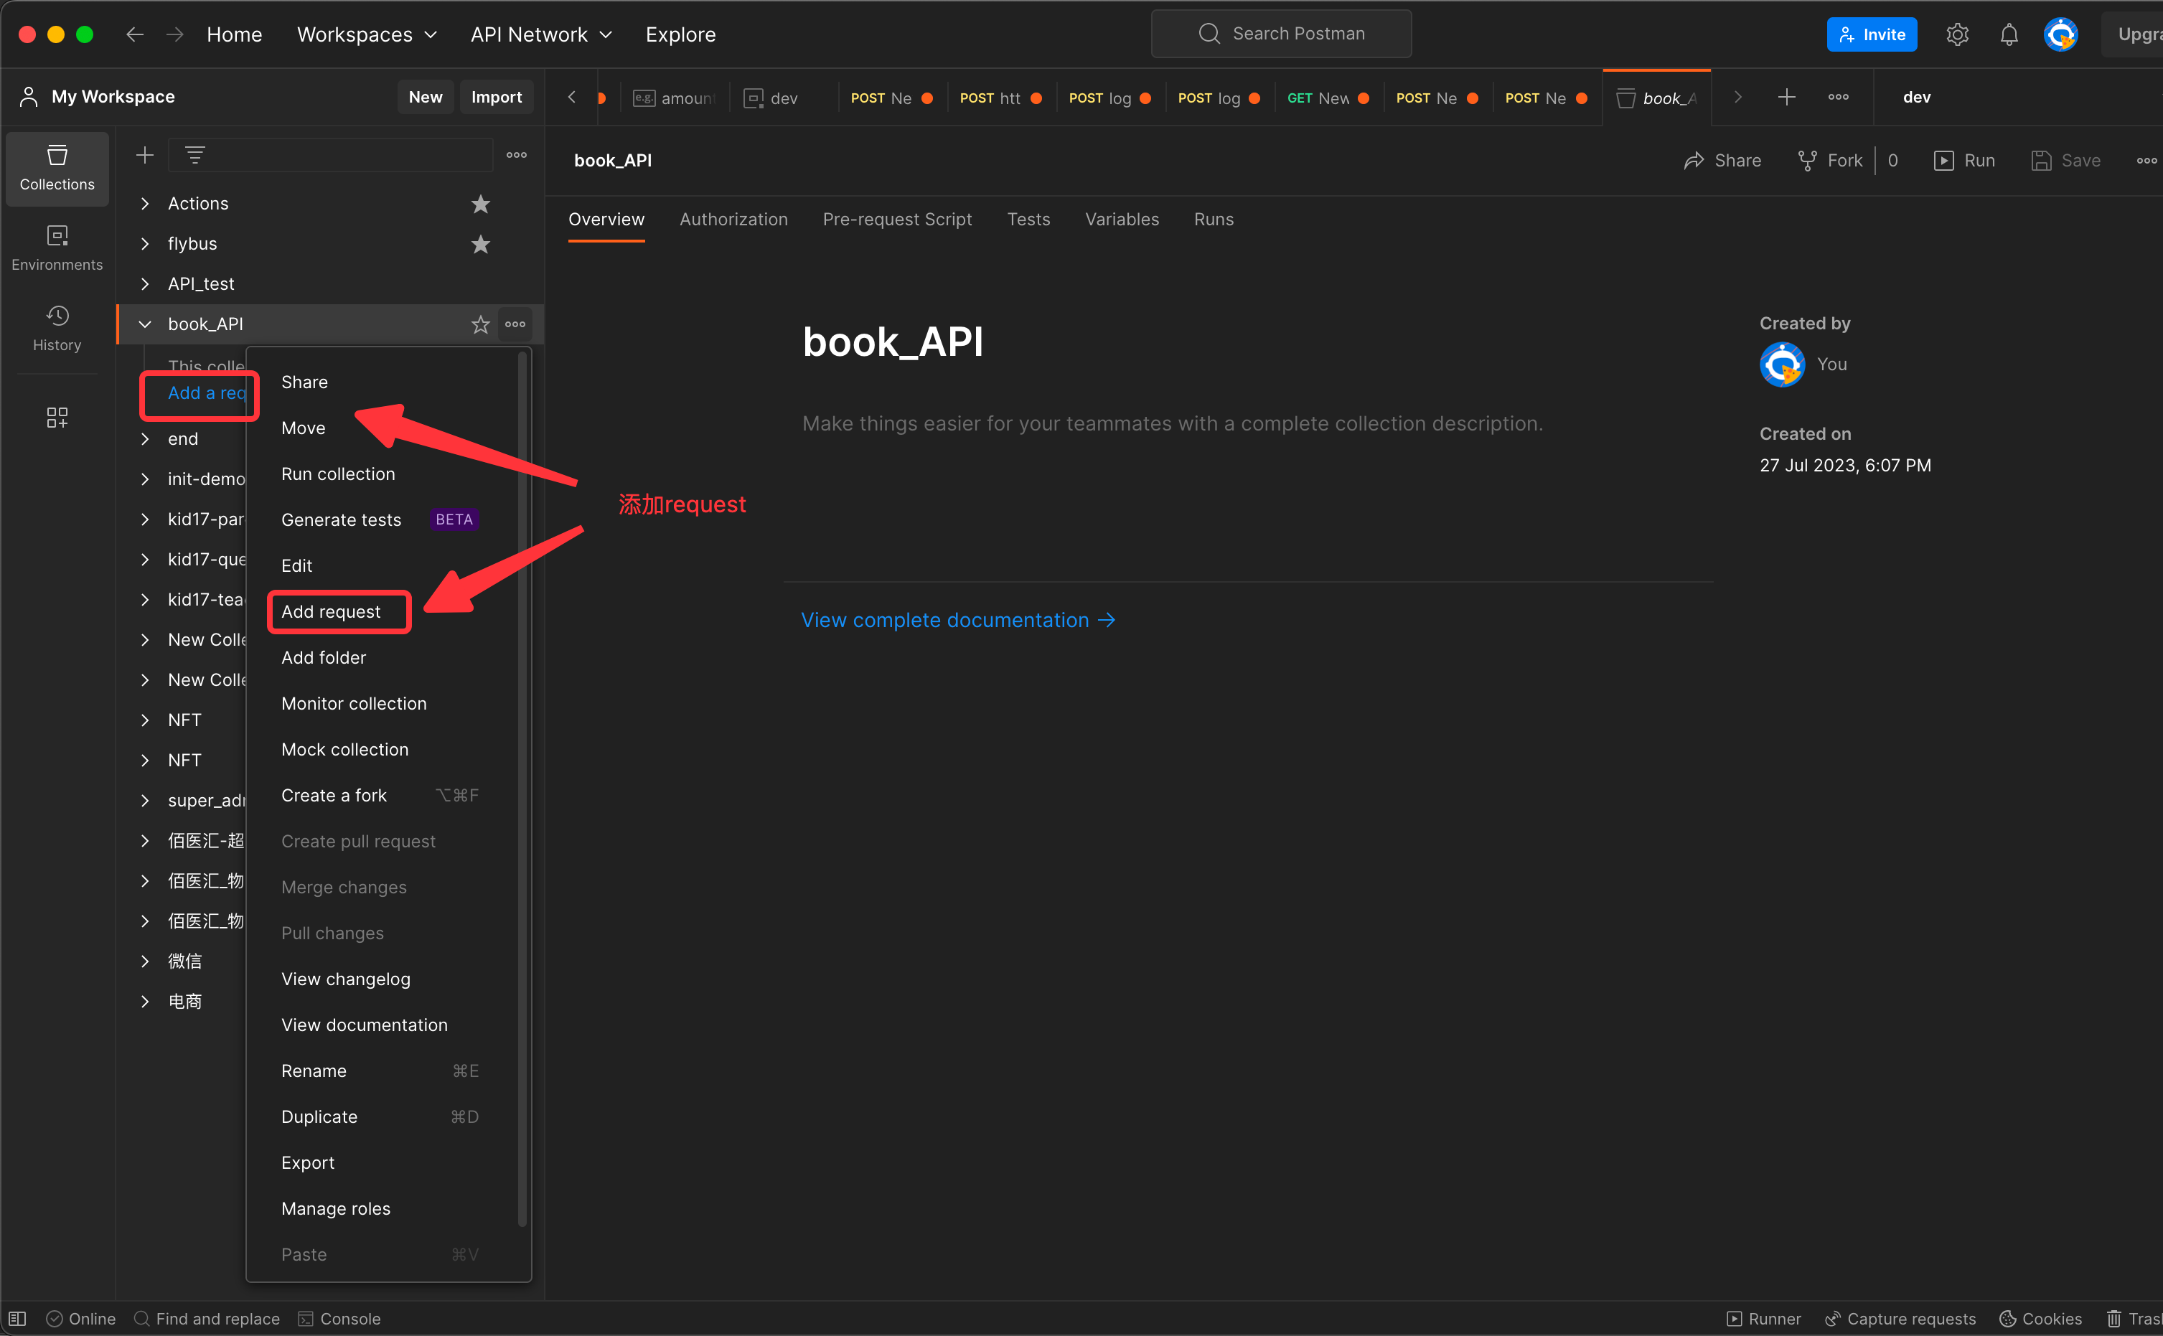The width and height of the screenshot is (2163, 1336).
Task: Expand the API_test collection
Action: (145, 283)
